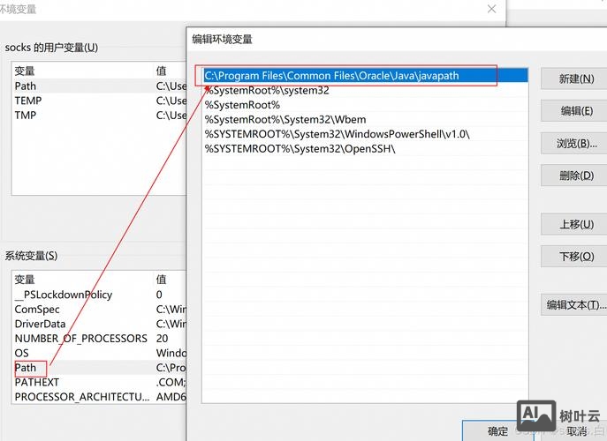607x441 pixels.
Task: Click the 编辑(E) button
Action: [575, 111]
